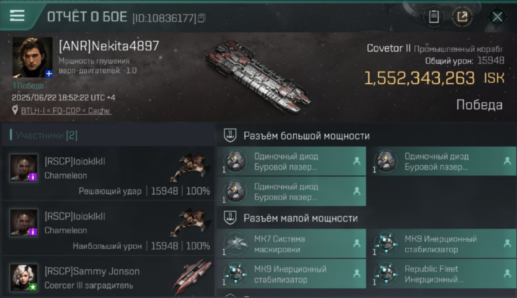The height and width of the screenshot is (298, 517).
Task: Click person icon on right МК9 Инерционный стабилизатор
Action: (507, 244)
